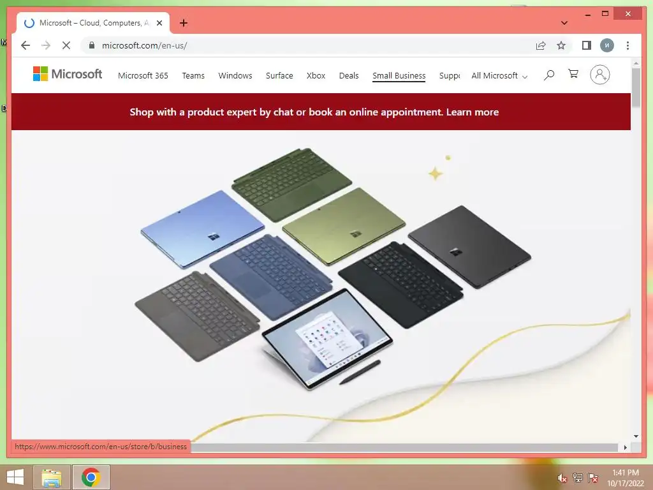653x490 pixels.
Task: Click the vertical scrollbar up arrow
Action: click(x=636, y=63)
